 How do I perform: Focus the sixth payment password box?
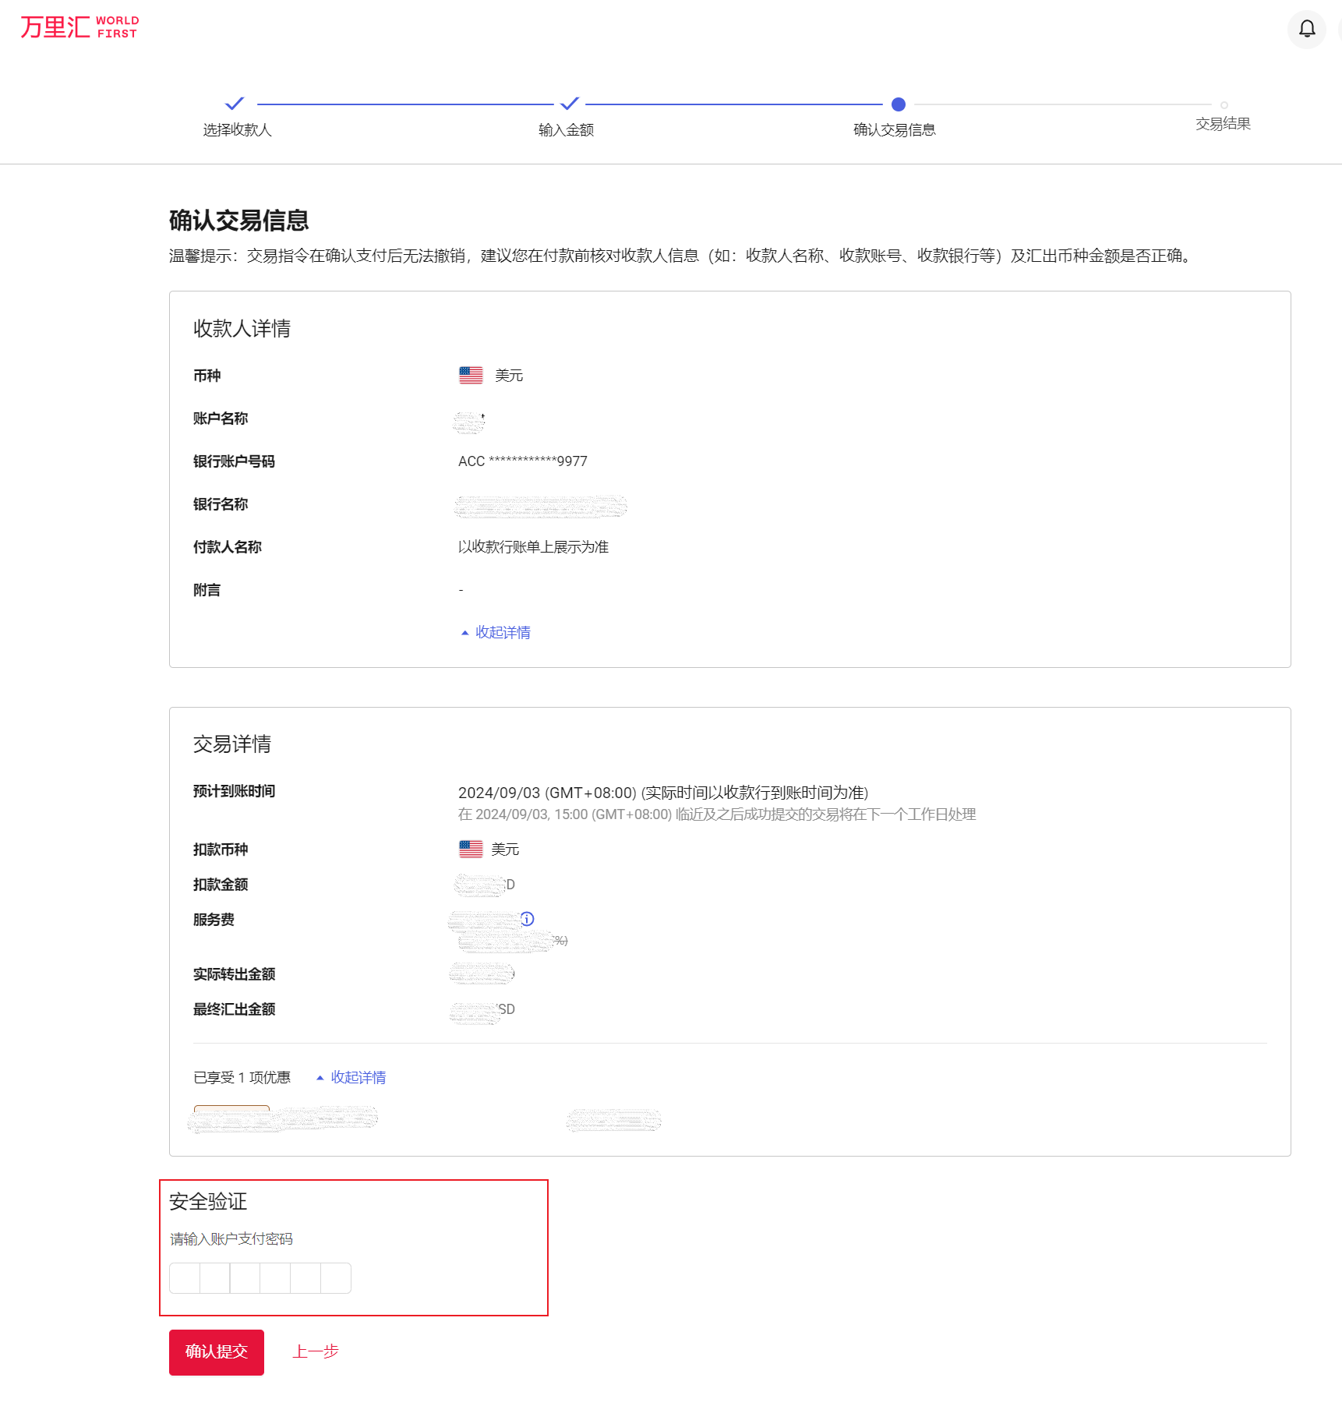336,1278
